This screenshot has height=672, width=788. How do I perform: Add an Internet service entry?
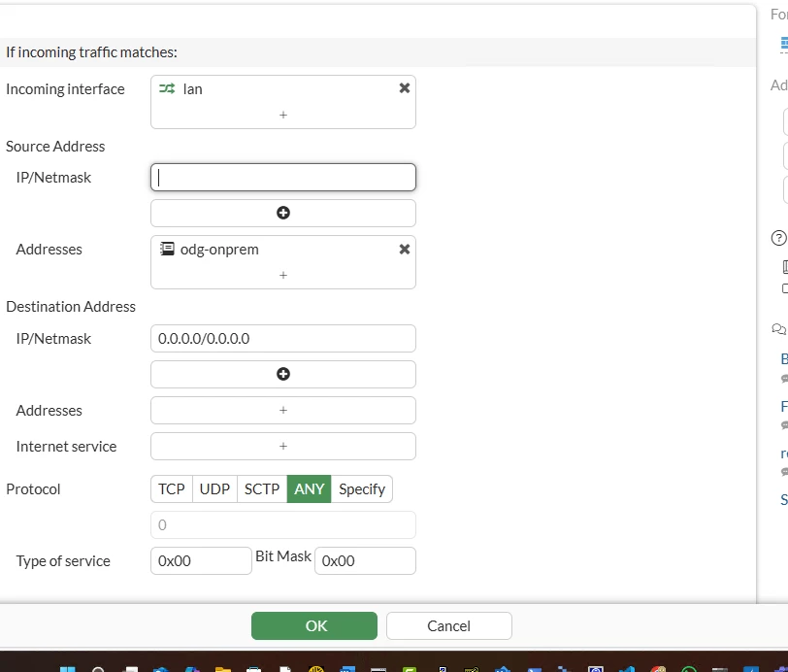[283, 446]
